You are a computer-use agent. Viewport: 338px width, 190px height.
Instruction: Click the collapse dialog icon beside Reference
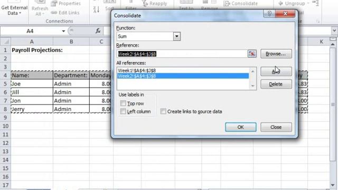[252, 54]
